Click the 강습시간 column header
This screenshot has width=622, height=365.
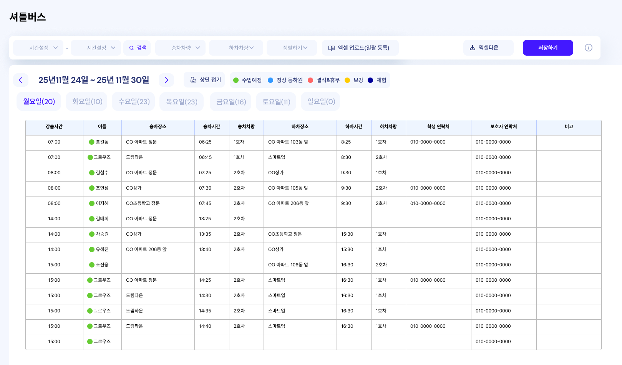pos(54,127)
